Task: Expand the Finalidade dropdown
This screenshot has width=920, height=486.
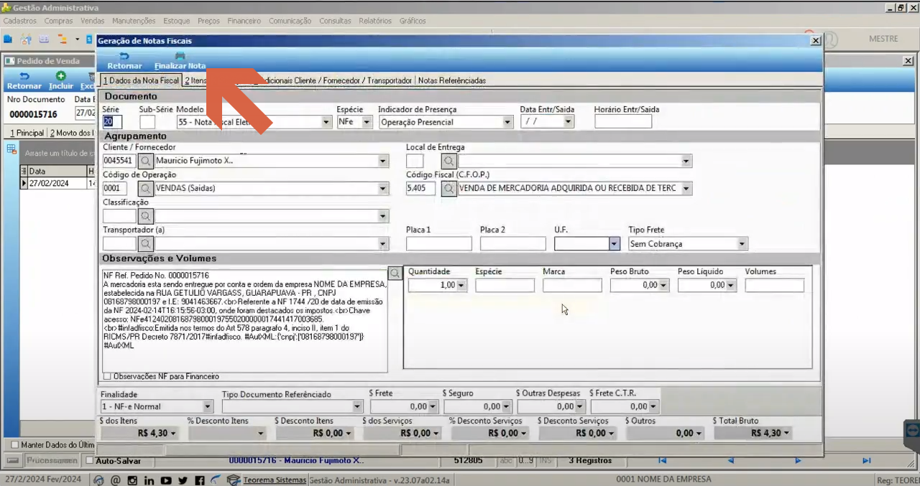Action: pyautogui.click(x=213, y=406)
